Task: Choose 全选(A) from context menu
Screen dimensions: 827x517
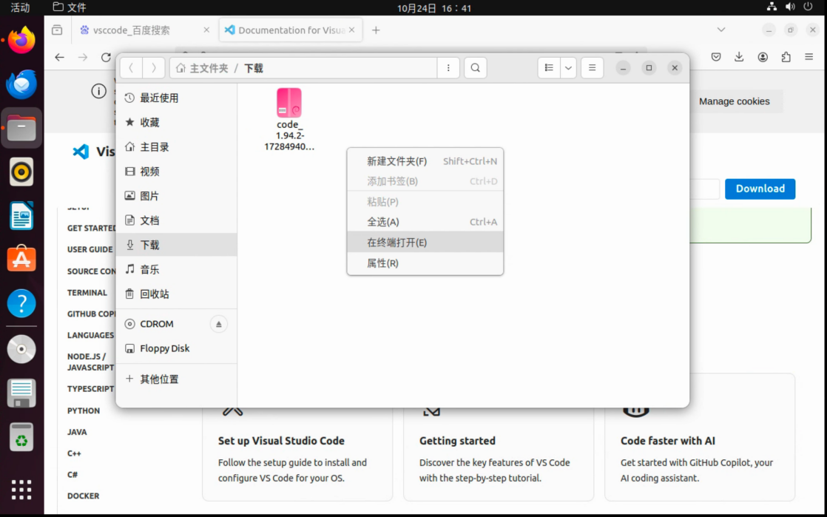Action: (x=425, y=222)
